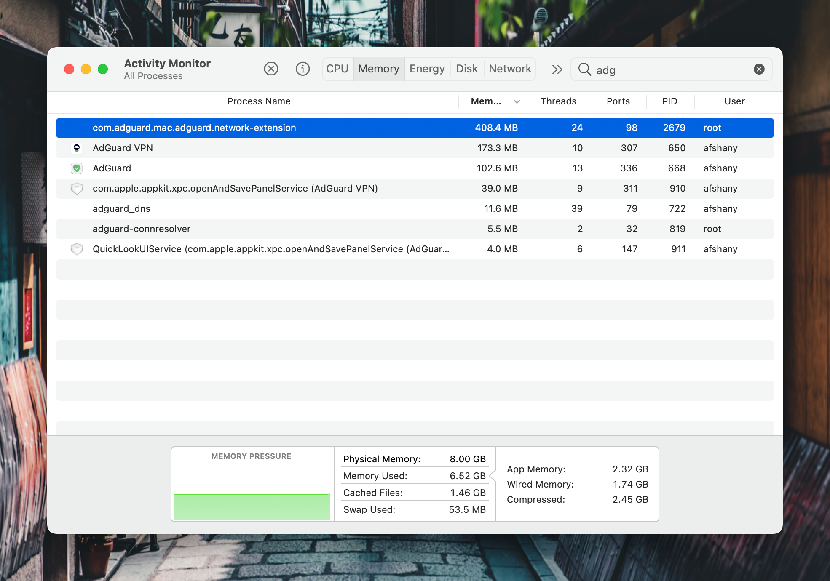Click the App Memory 2.32 GB value
Screen dimensions: 830x581
coord(630,469)
